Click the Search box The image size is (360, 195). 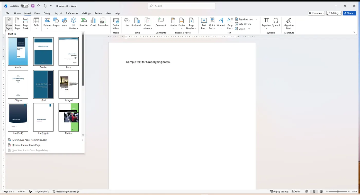[x=182, y=6]
